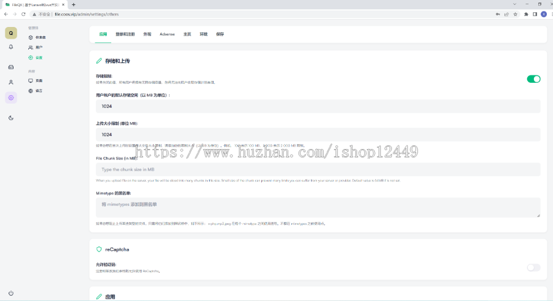The width and height of the screenshot is (553, 301).
Task: Reload the page with refresh icon
Action: click(23, 14)
